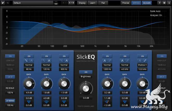Click the Learn button
172x111 pixels.
(93, 3)
